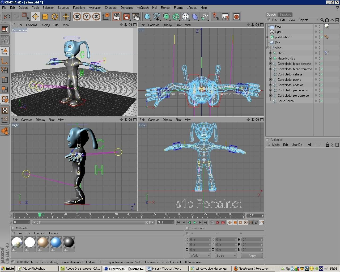Open the particle objects icon
The height and width of the screenshot is (272, 340).
tap(205, 17)
